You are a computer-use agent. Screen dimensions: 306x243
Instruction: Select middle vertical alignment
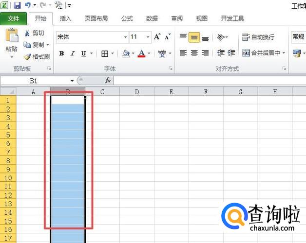[x=194, y=37]
